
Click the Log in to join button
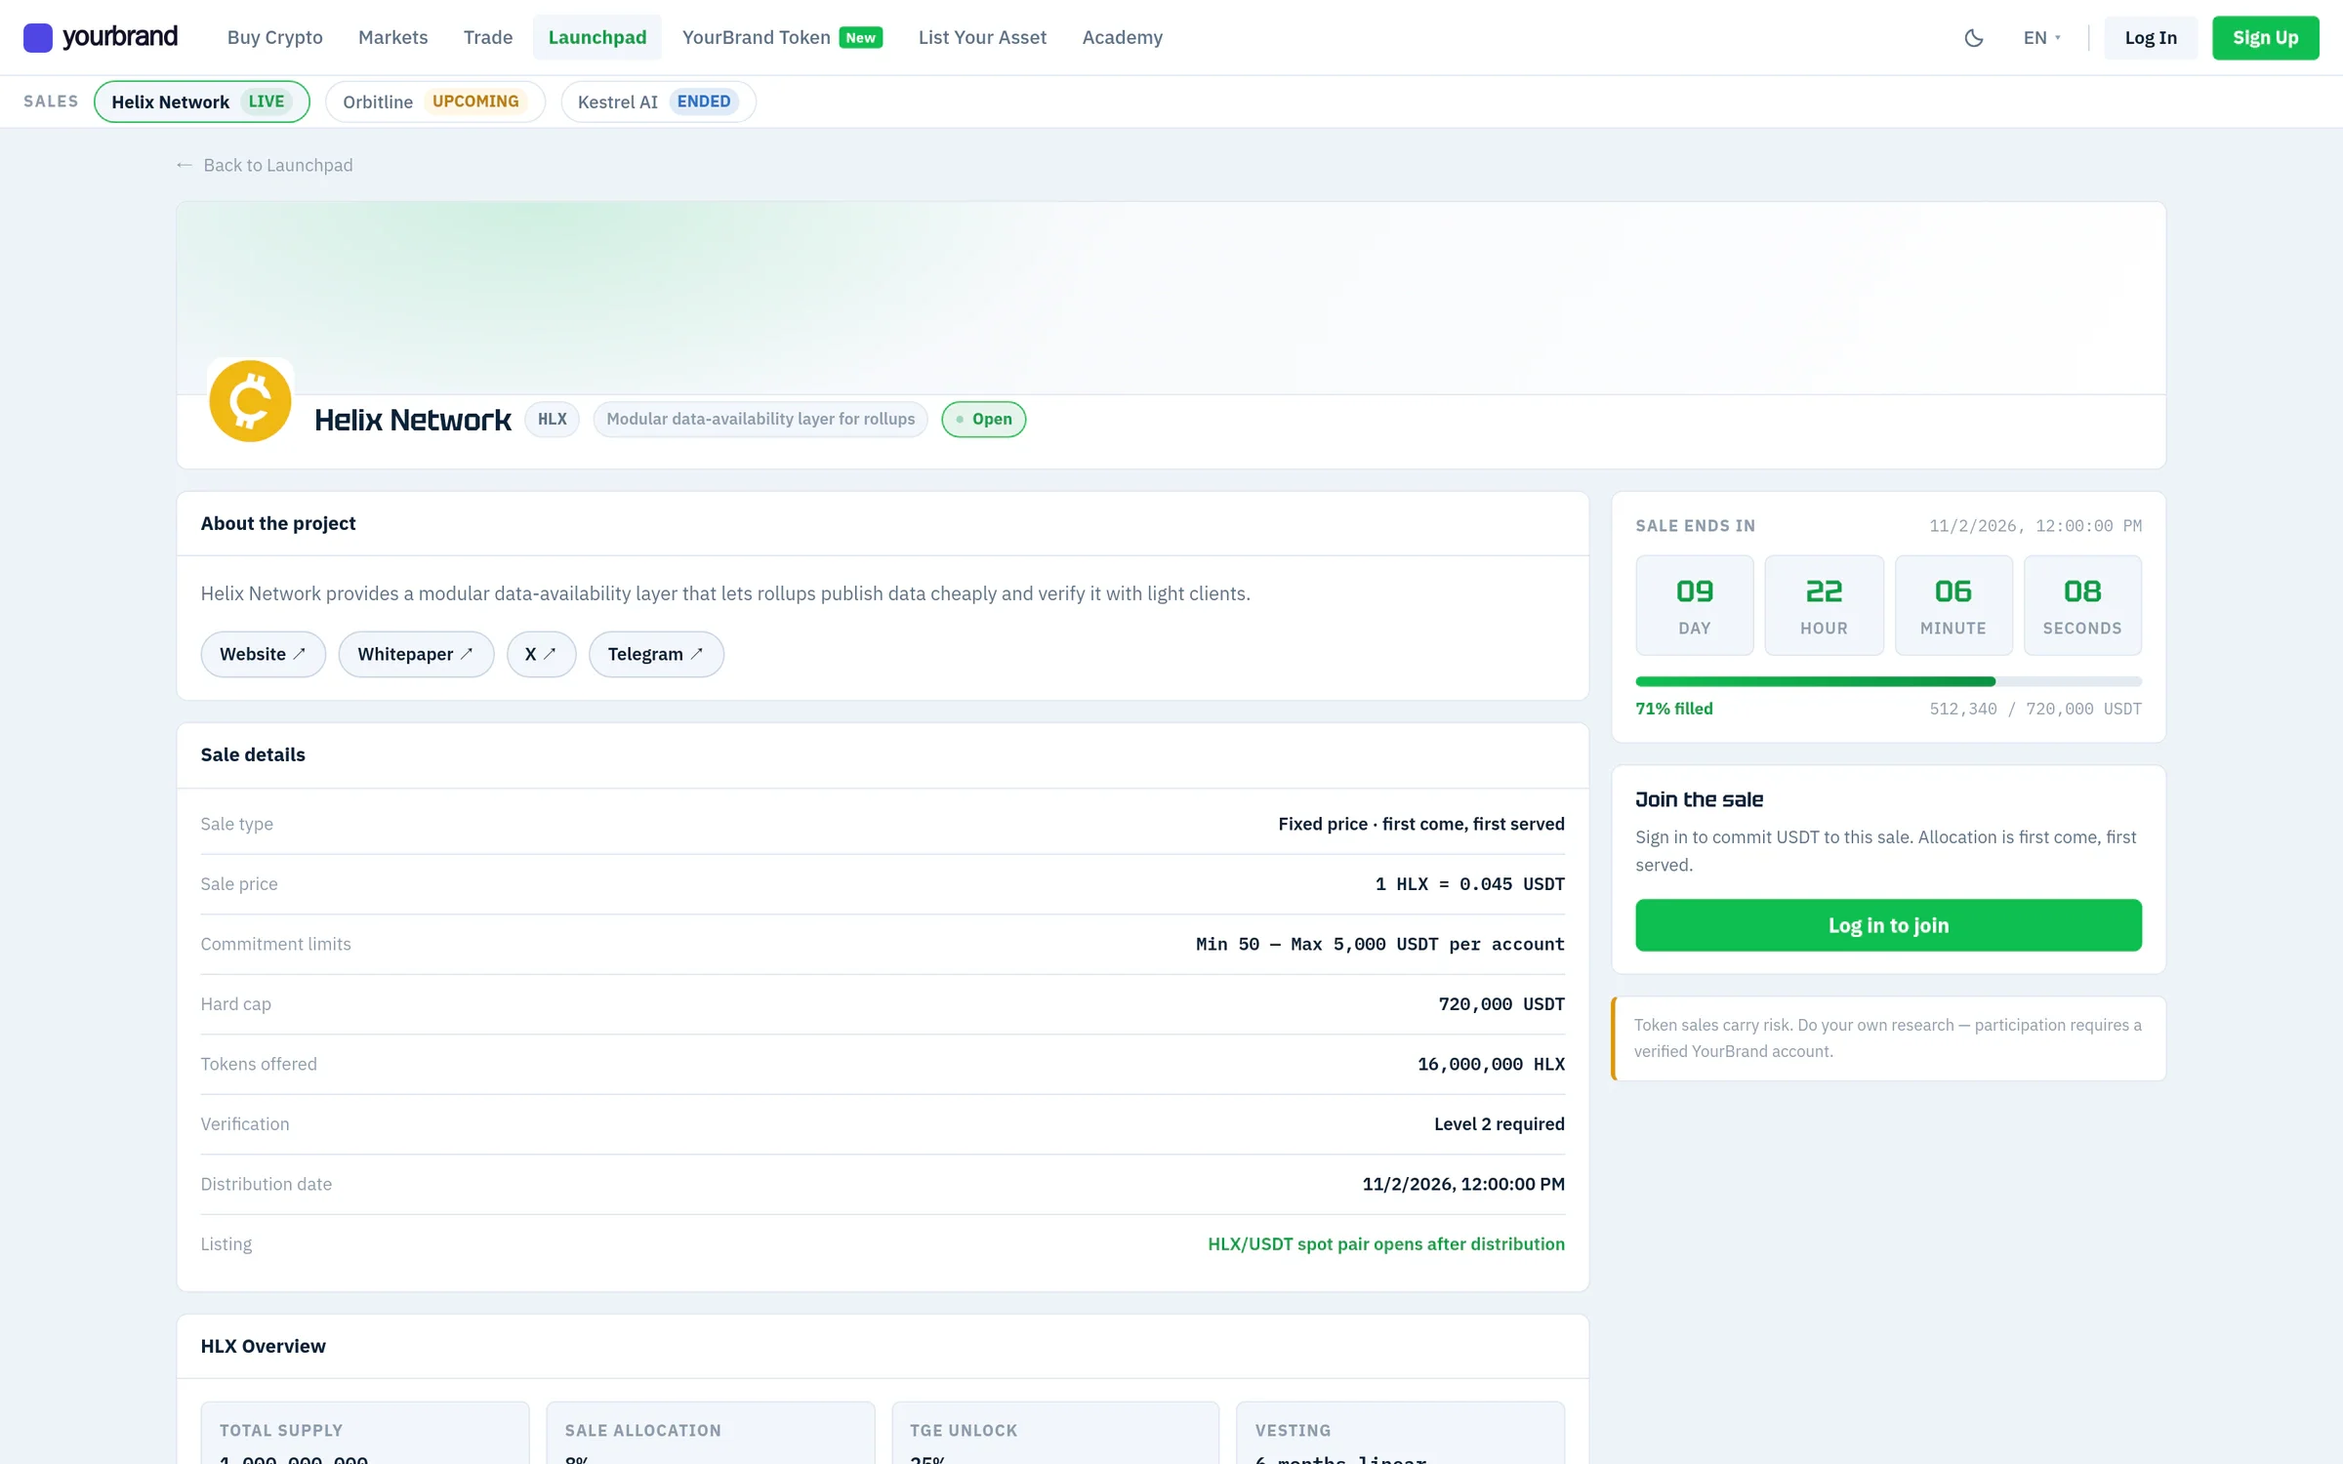[x=1888, y=925]
